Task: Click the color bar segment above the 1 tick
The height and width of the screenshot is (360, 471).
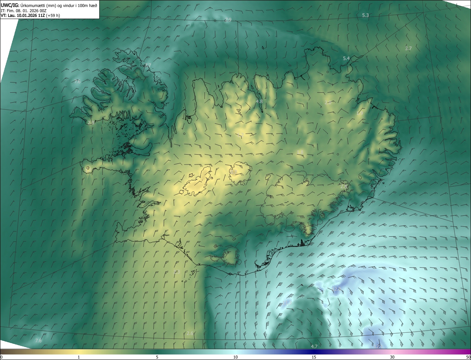Action: [x=79, y=352]
